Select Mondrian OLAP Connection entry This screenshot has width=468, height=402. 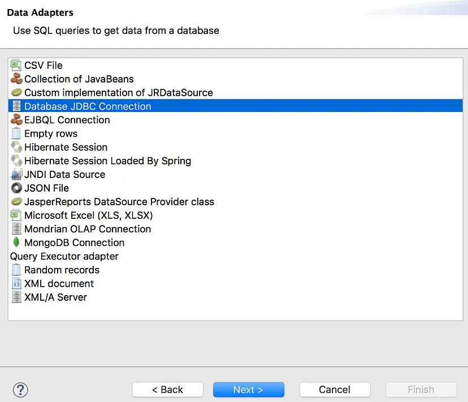click(x=88, y=229)
